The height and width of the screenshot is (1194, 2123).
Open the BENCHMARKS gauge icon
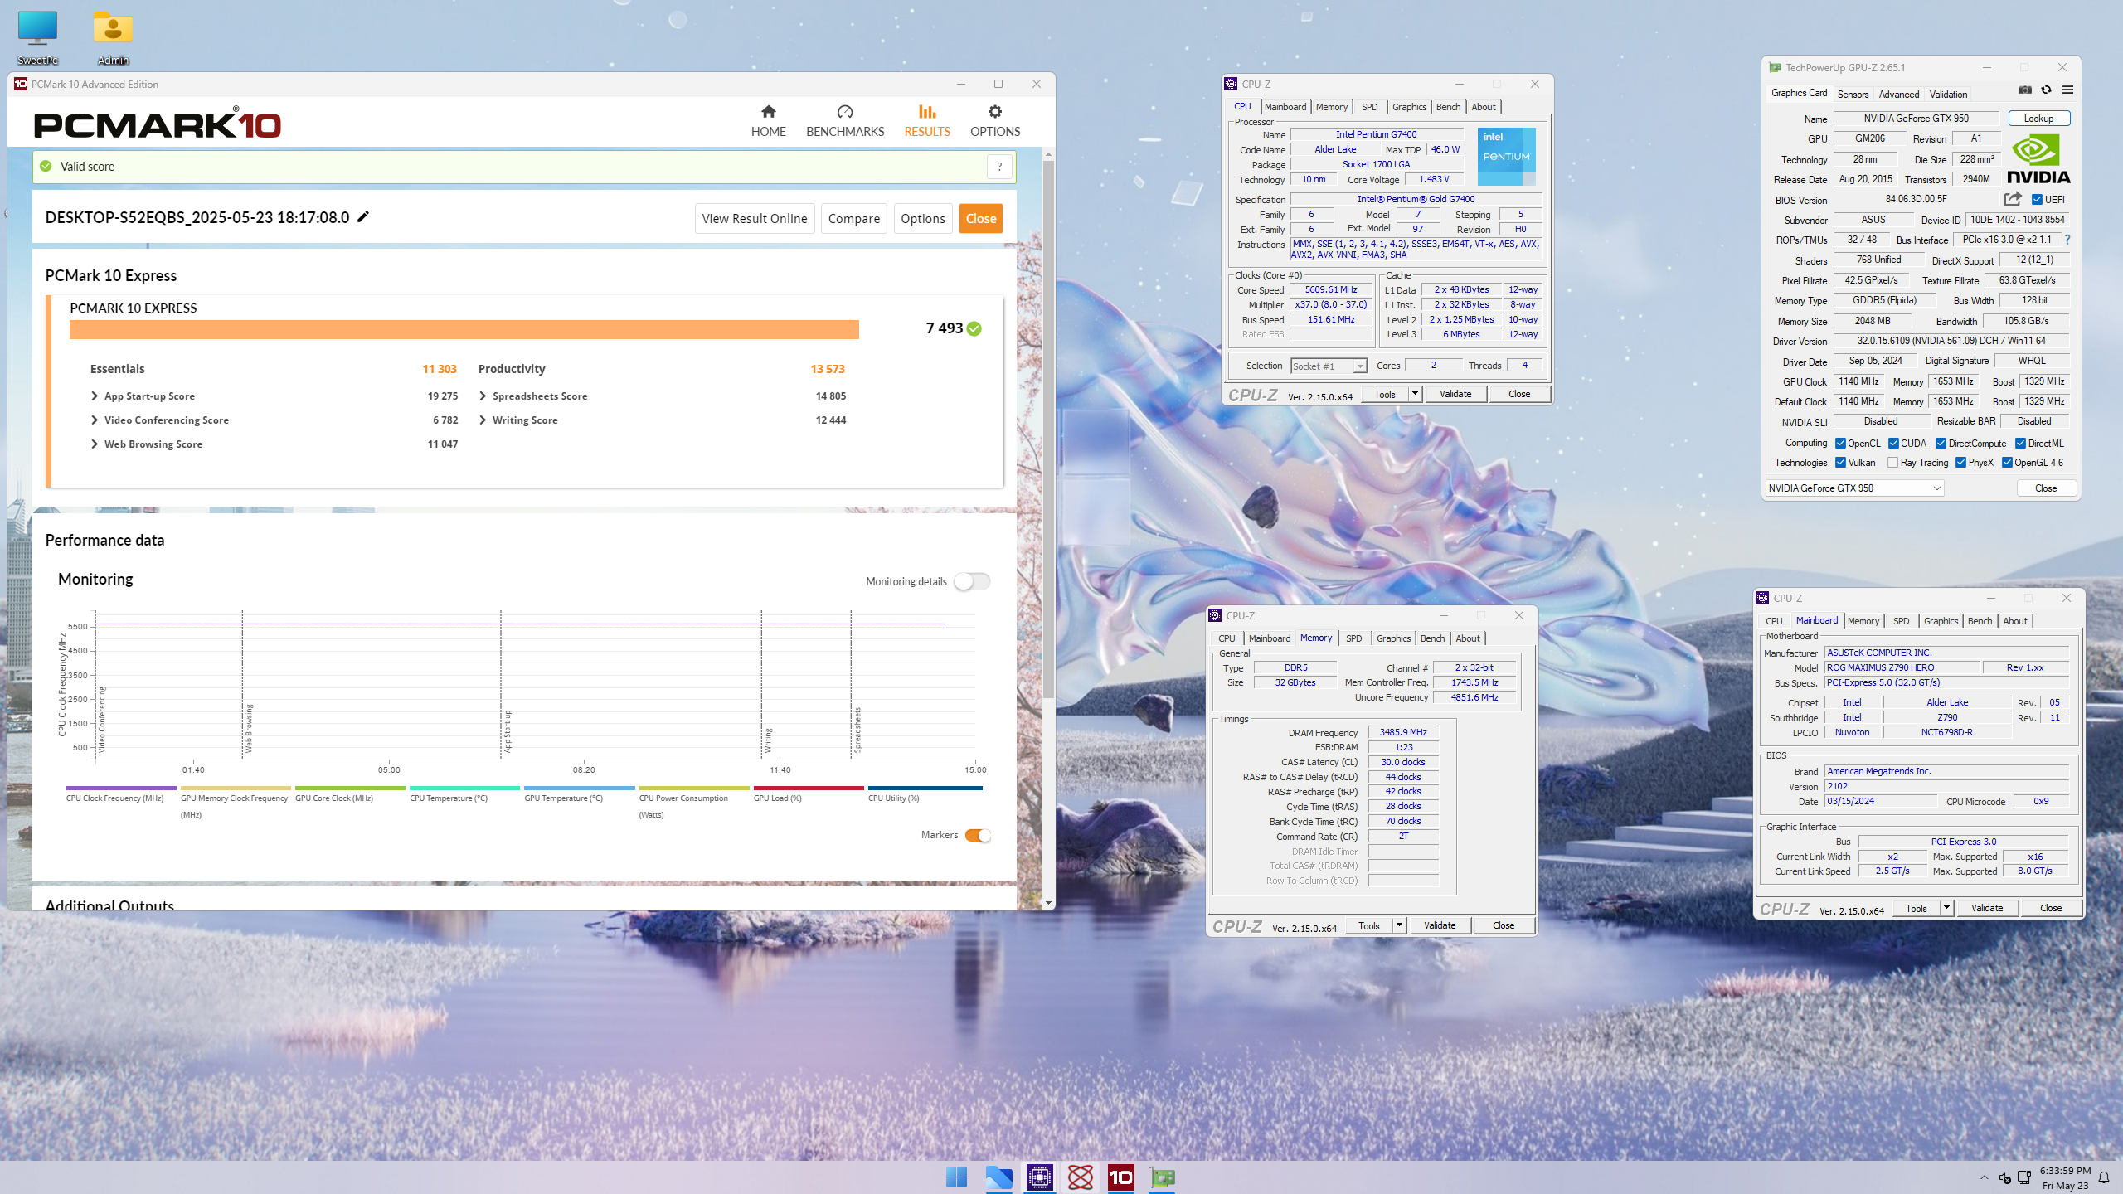(x=845, y=112)
